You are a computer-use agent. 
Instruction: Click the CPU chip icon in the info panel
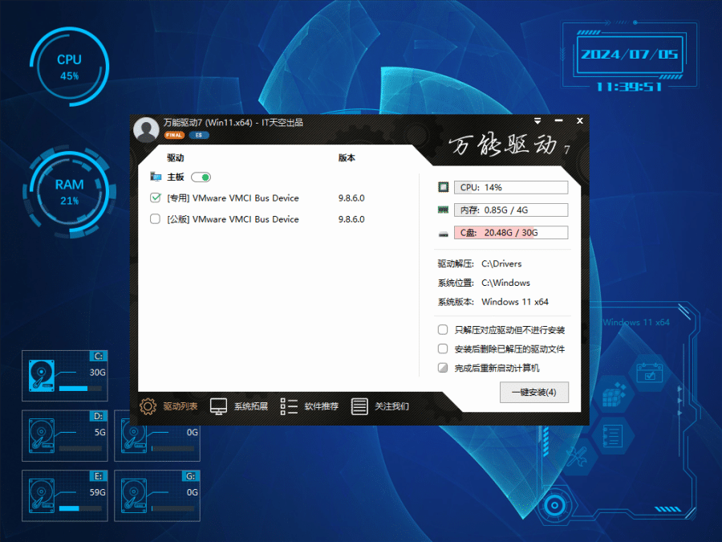pos(443,187)
